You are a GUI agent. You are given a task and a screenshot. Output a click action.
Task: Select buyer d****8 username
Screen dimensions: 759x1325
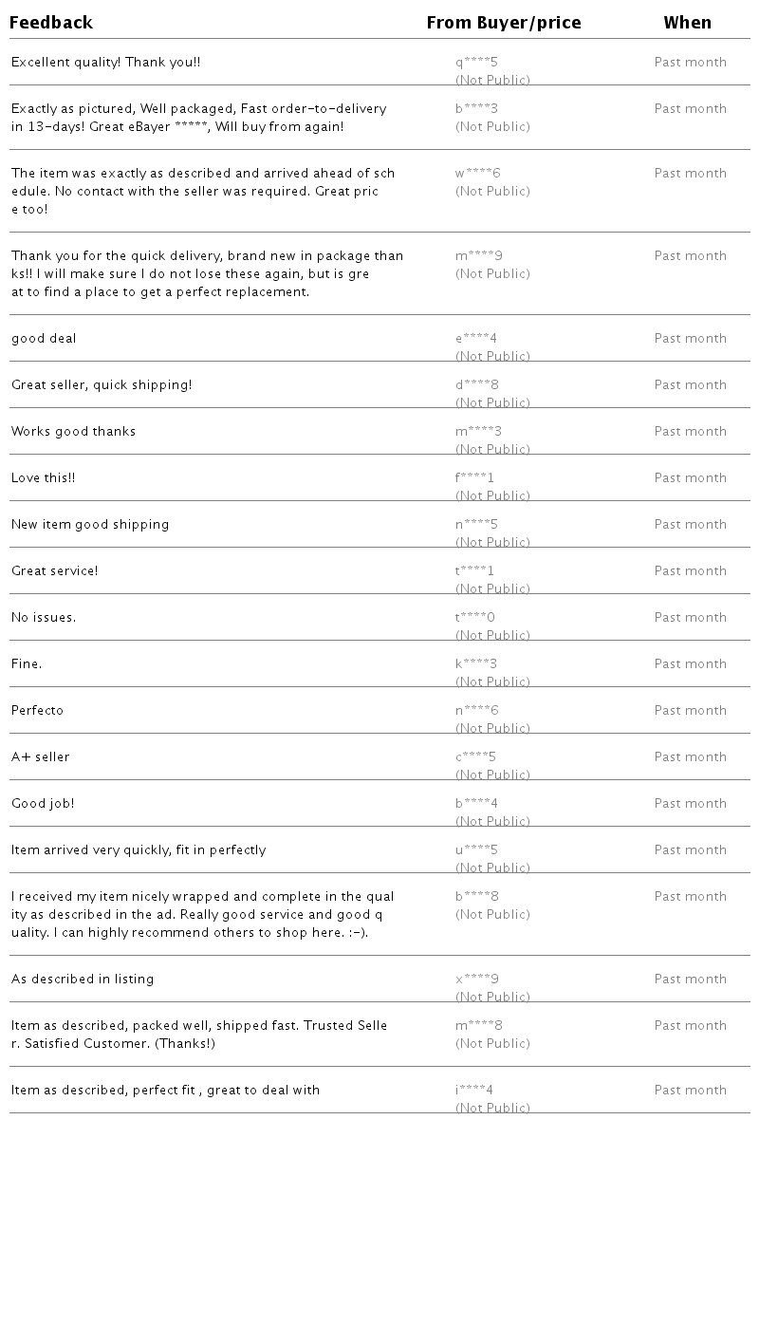click(x=476, y=385)
